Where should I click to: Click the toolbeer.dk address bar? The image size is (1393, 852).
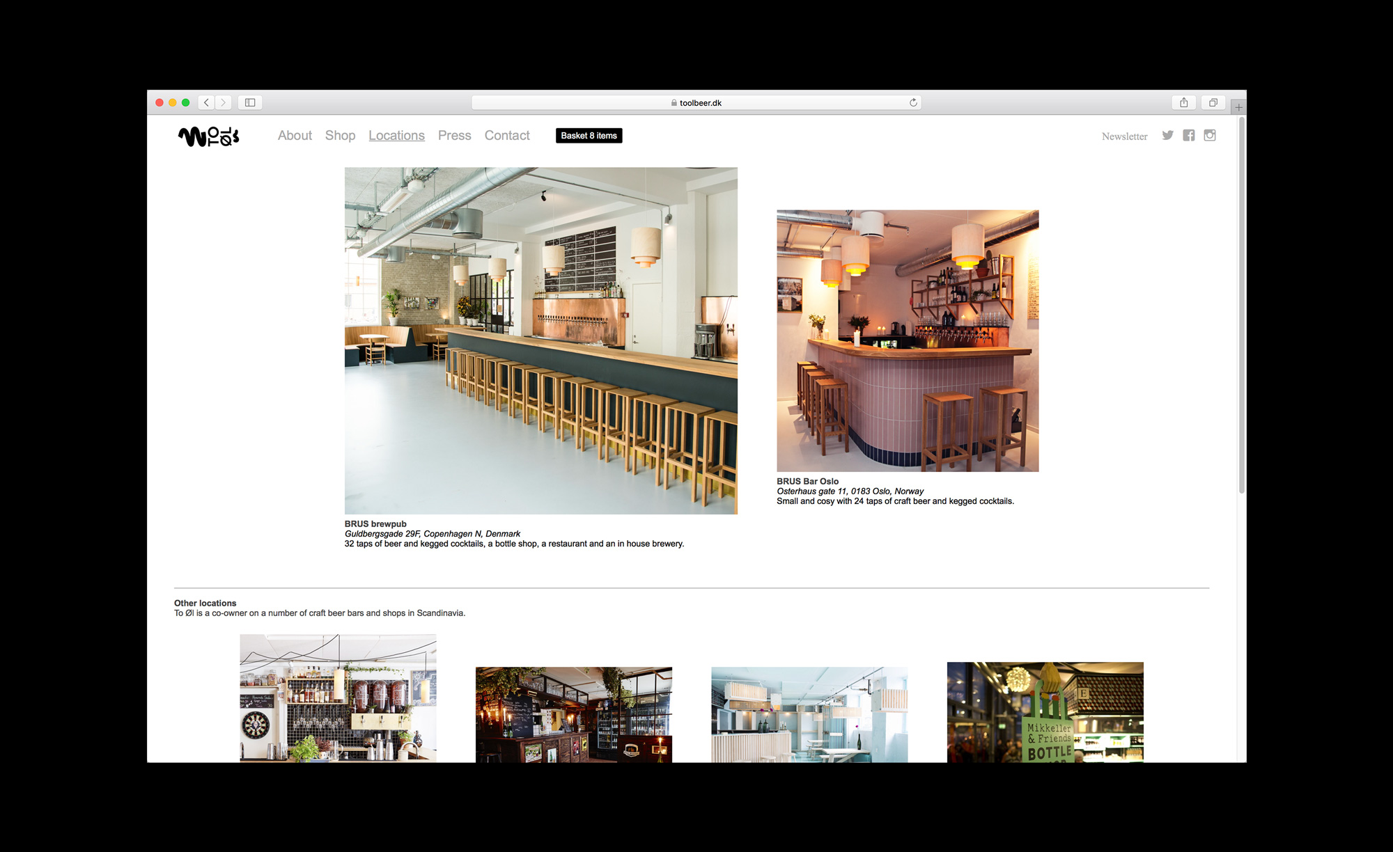point(696,102)
